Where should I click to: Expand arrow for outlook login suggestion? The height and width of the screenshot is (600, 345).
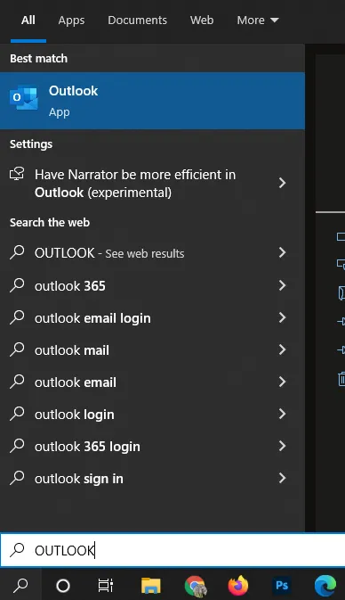(282, 414)
